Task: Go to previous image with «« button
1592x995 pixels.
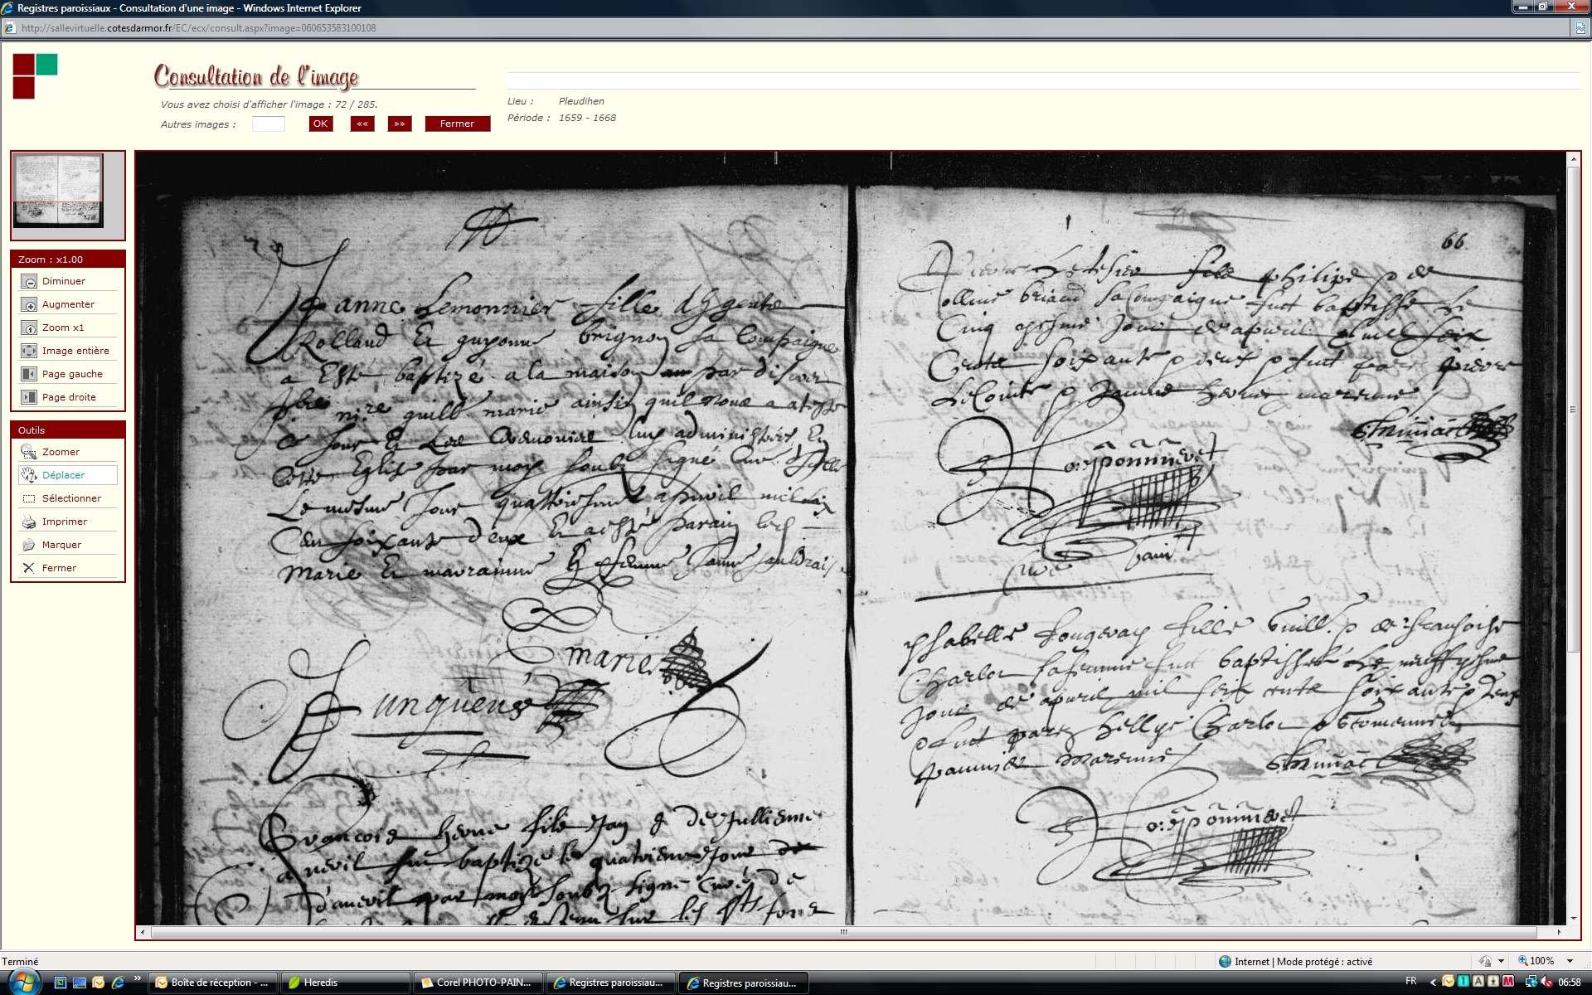Action: click(362, 124)
